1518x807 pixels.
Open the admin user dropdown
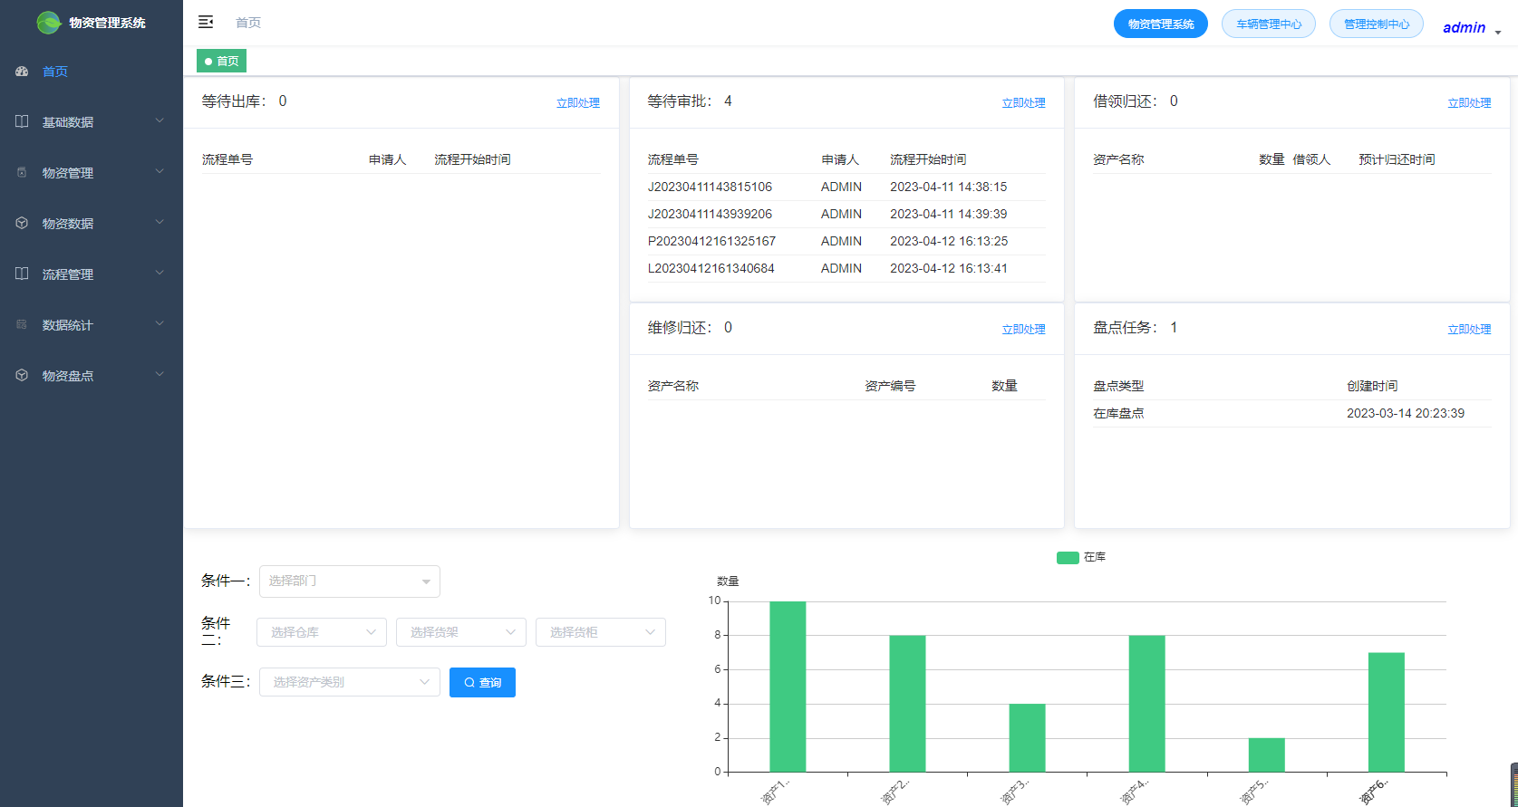tap(1472, 27)
